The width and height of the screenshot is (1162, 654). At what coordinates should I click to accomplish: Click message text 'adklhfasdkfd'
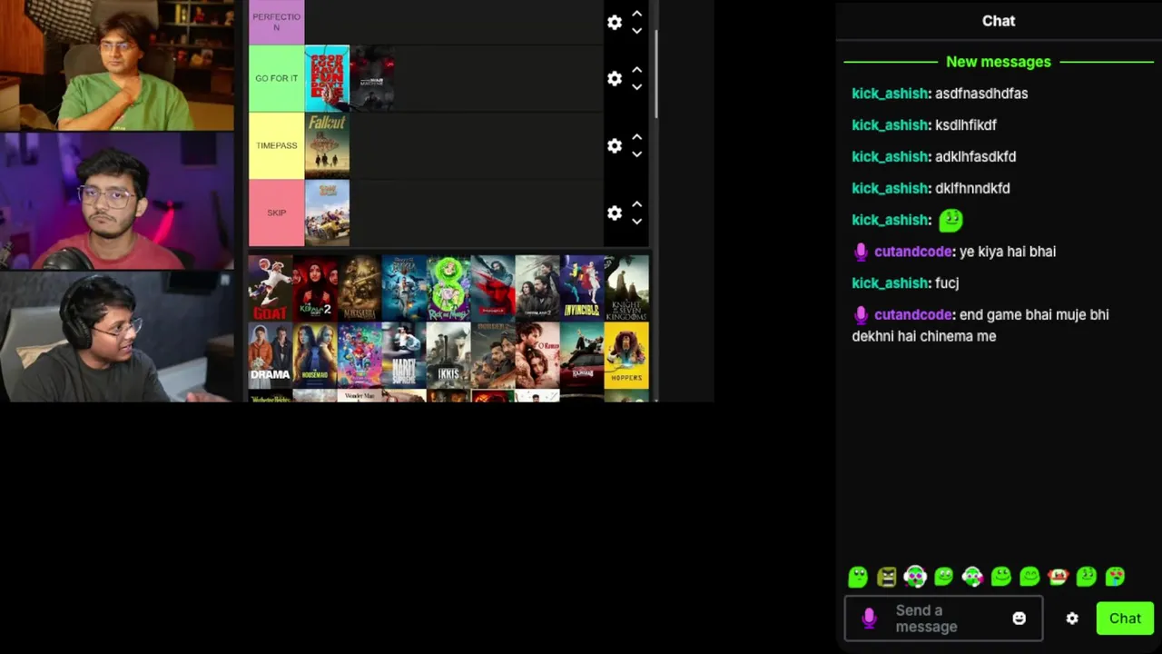click(975, 157)
